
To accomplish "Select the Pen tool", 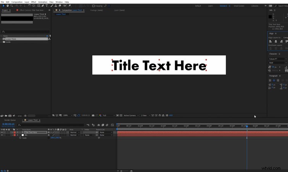I will [x=43, y=6].
